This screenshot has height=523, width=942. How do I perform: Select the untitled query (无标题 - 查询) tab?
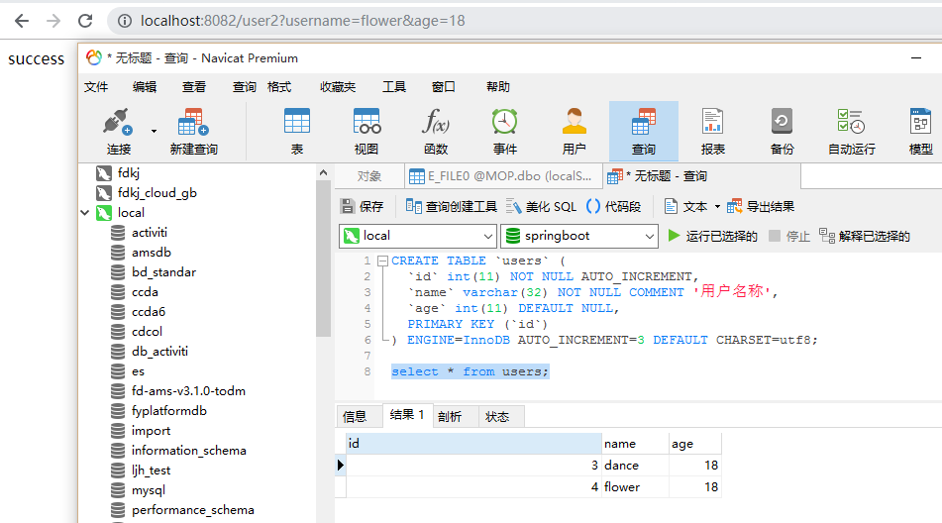[x=701, y=176]
